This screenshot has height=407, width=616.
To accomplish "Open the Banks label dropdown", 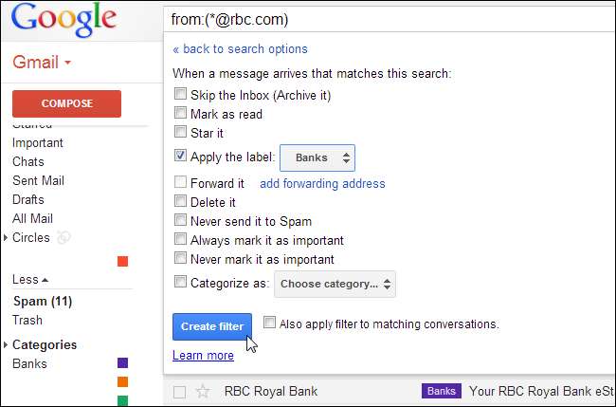I will click(317, 158).
